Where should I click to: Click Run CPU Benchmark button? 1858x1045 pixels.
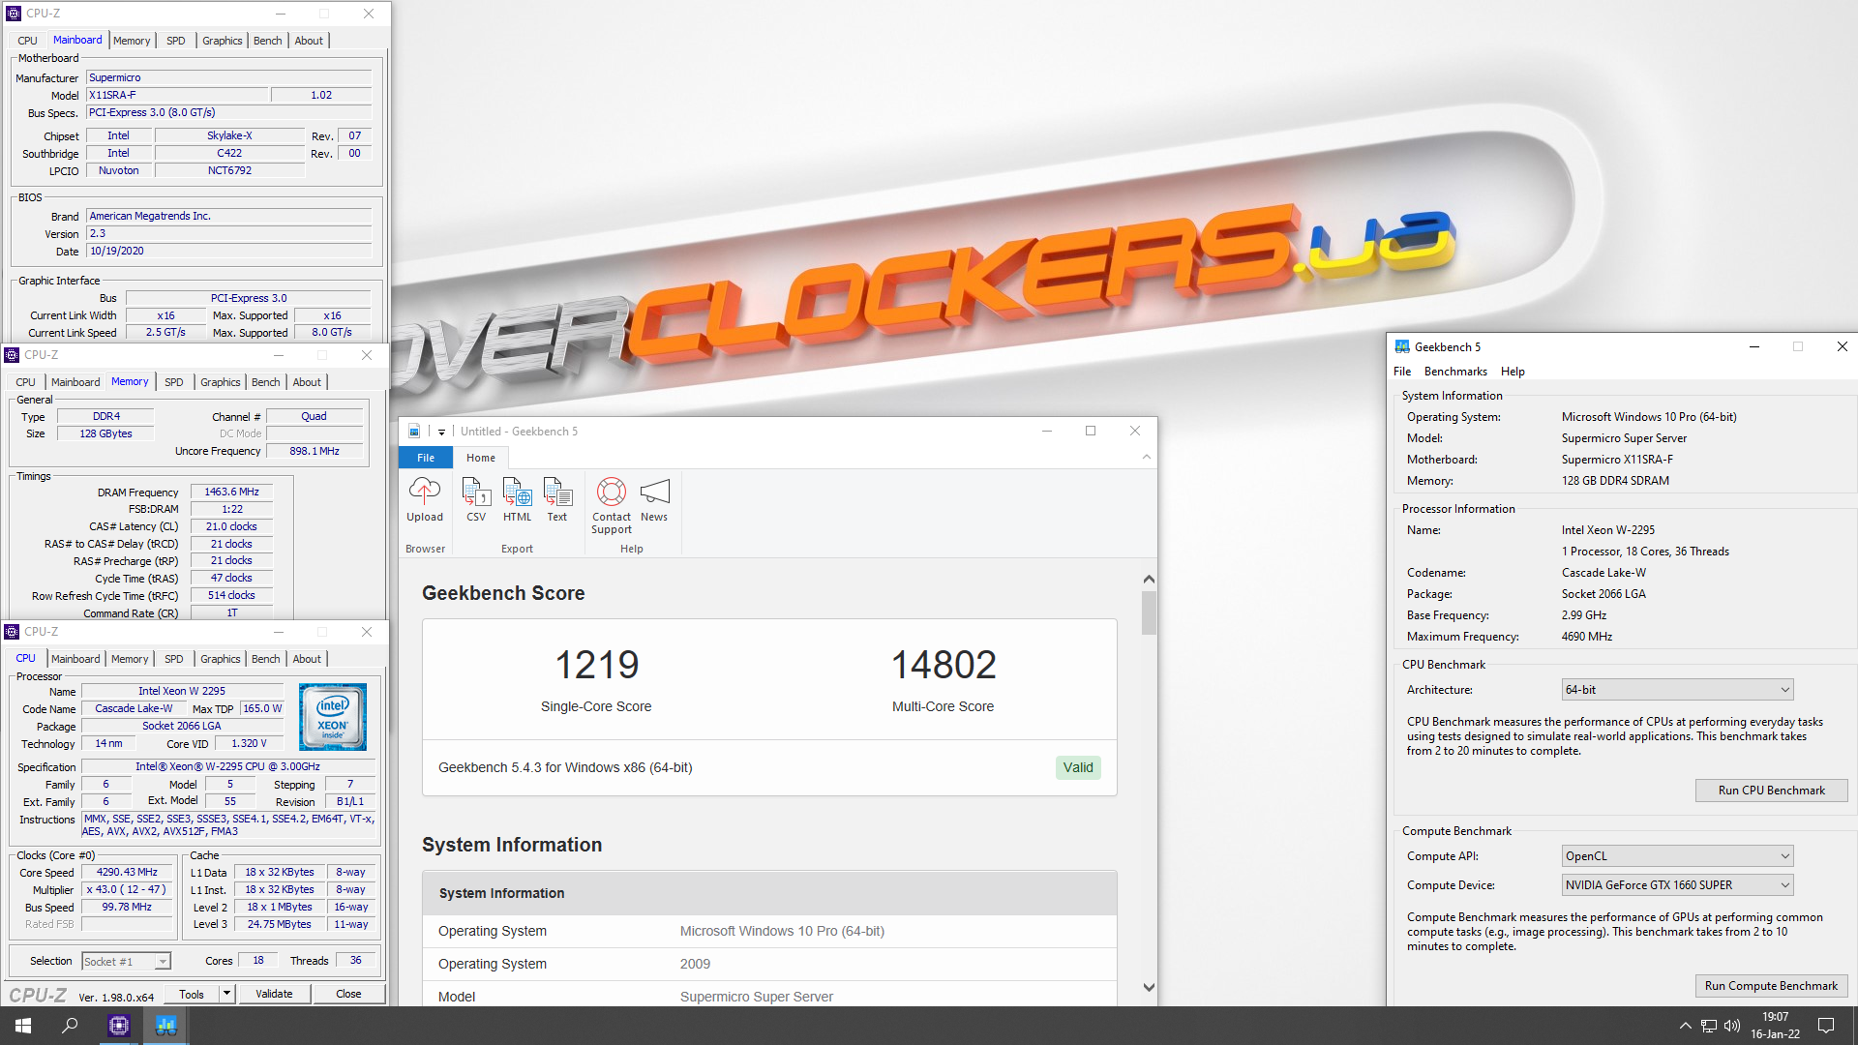[1771, 791]
